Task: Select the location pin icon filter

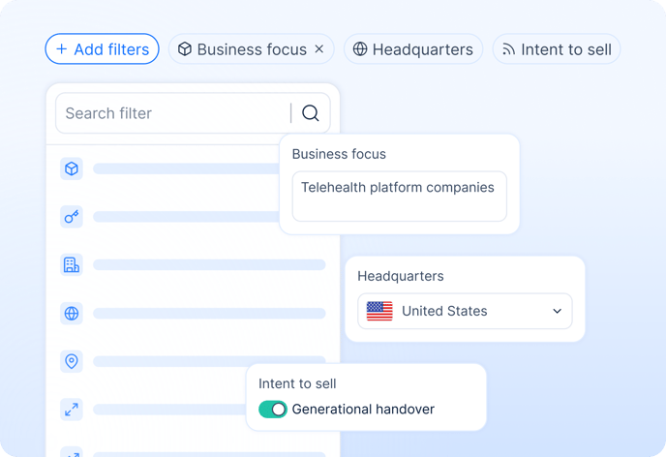Action: (x=72, y=361)
